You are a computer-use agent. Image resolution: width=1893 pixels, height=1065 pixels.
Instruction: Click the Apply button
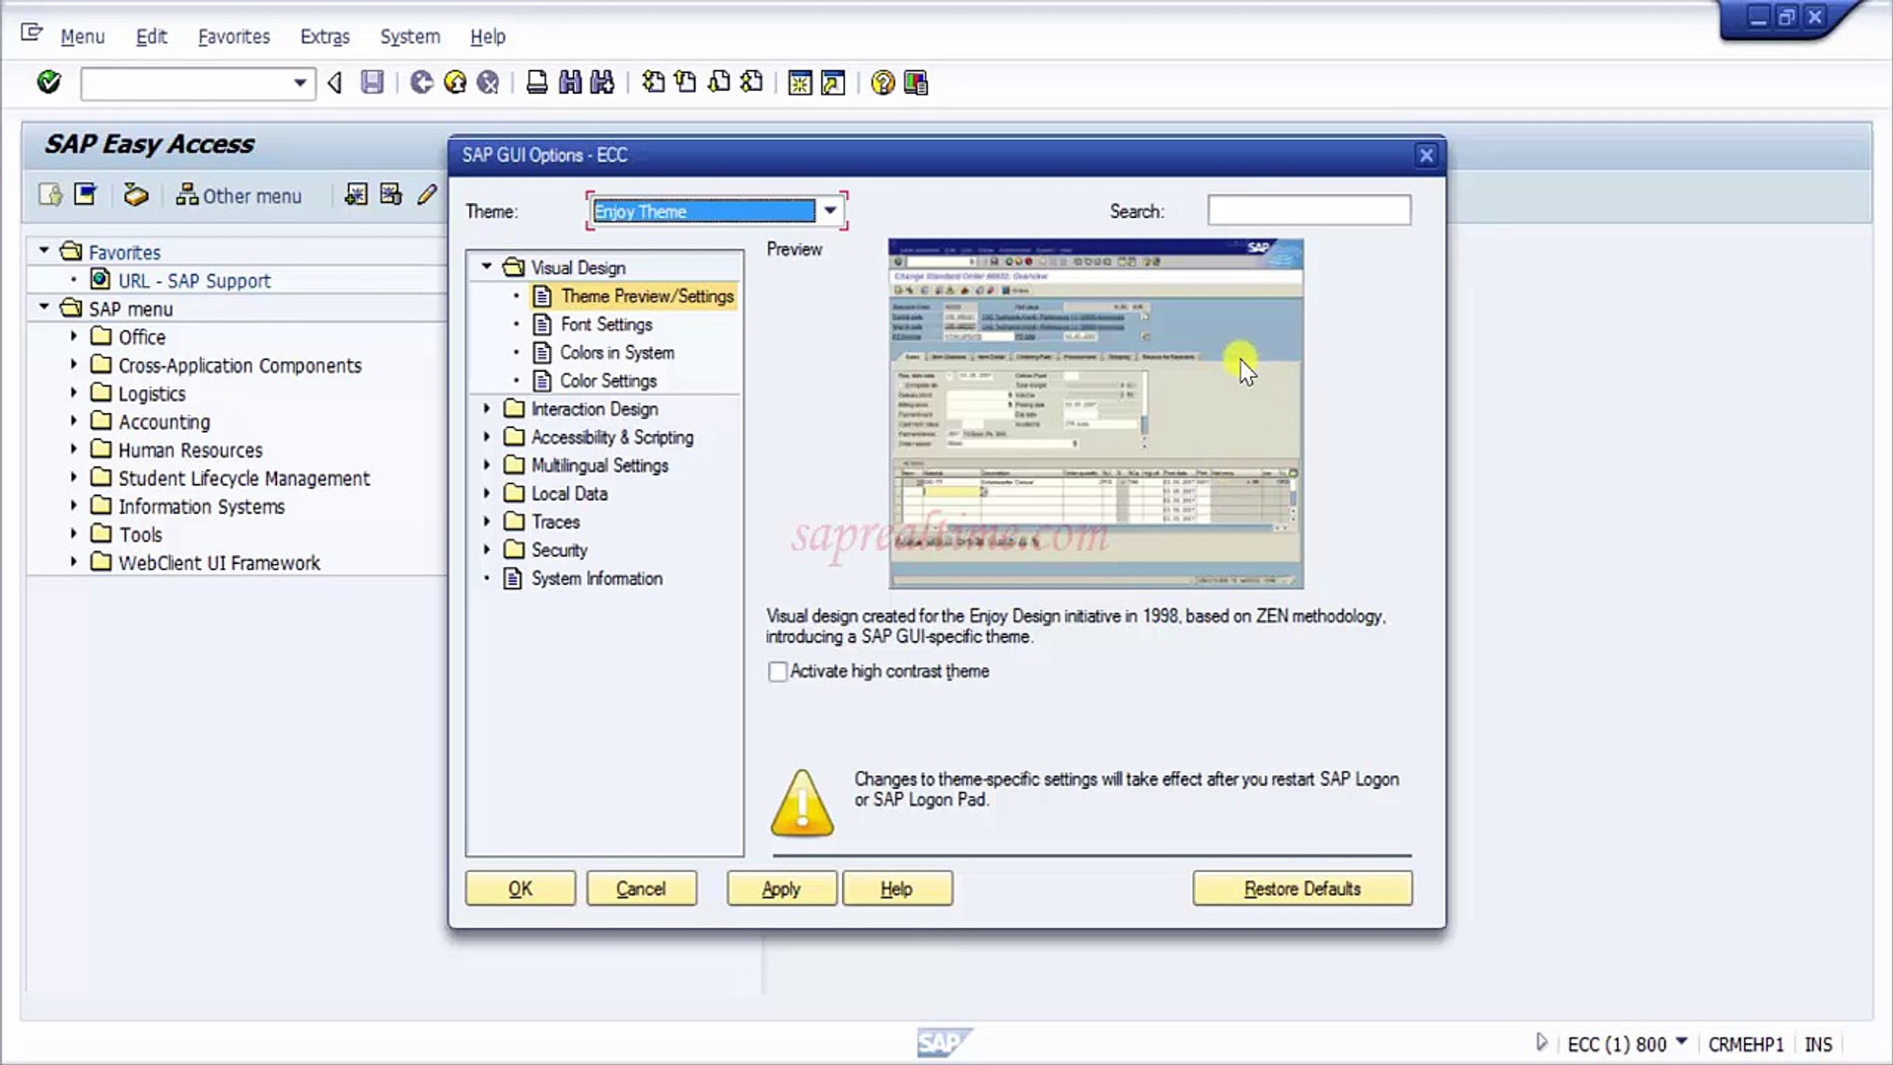tap(781, 888)
